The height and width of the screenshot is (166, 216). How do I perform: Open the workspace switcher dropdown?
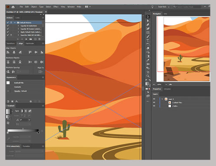[88, 7]
